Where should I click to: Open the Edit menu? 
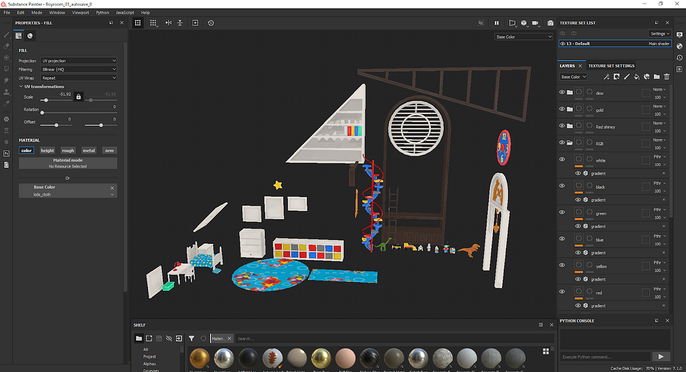21,13
